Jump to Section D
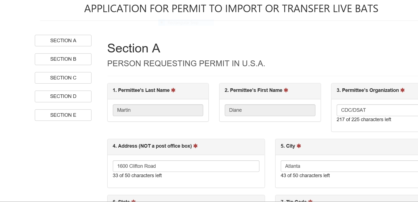This screenshot has width=418, height=202. [x=63, y=96]
